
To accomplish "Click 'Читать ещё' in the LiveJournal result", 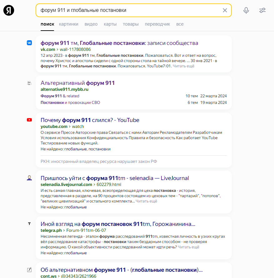I will [x=146, y=201].
